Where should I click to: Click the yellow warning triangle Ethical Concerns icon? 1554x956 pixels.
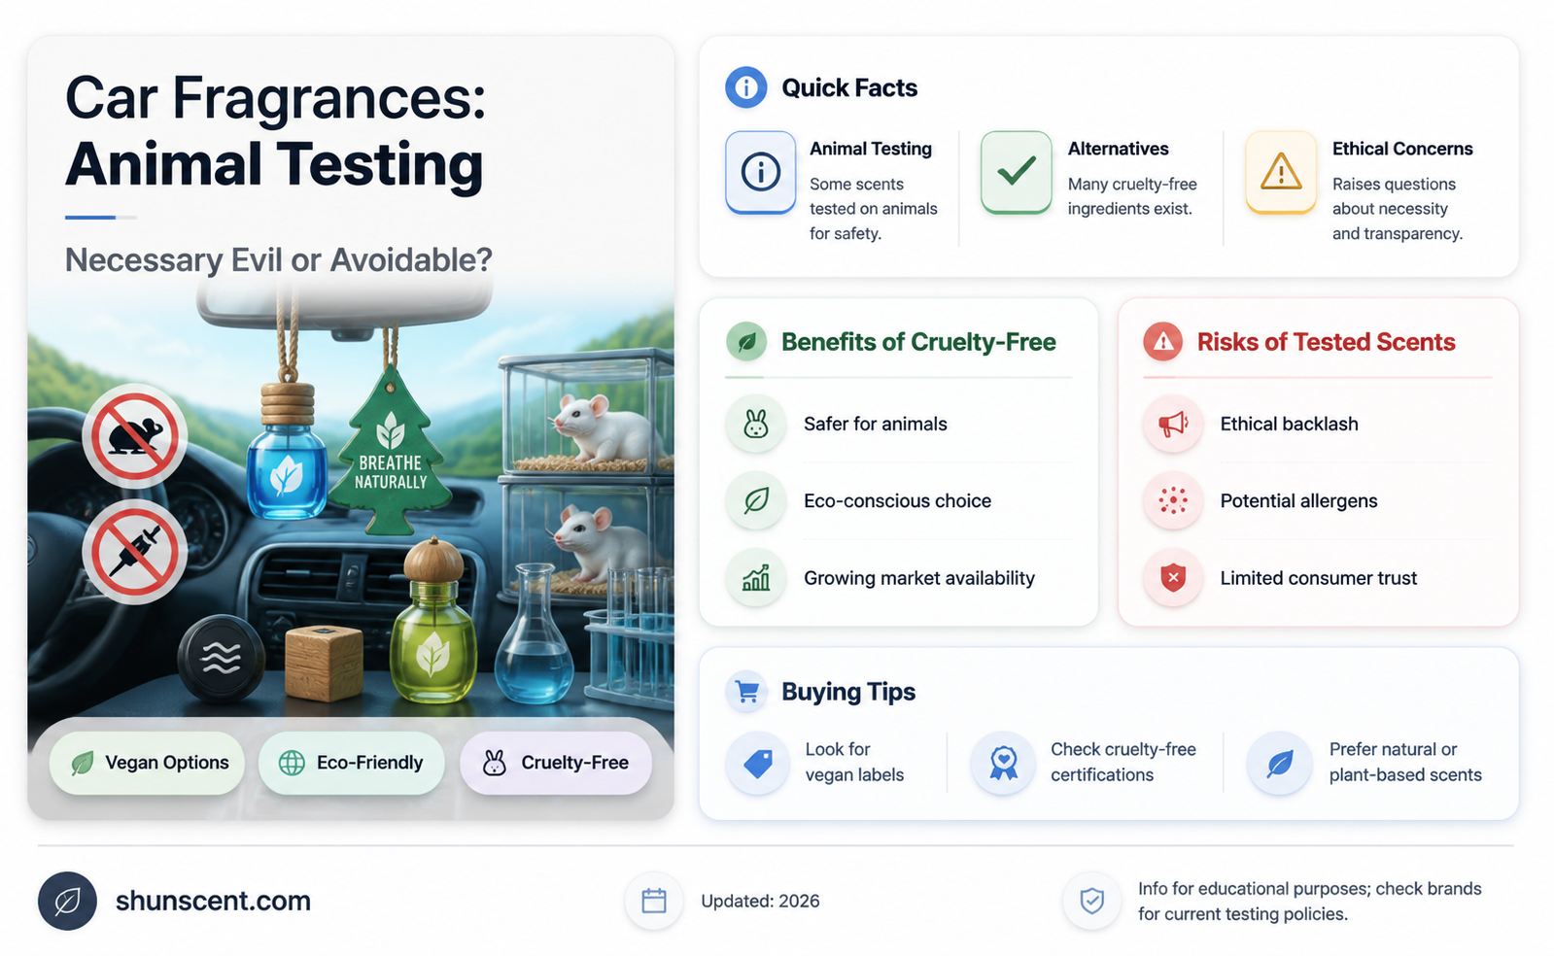pos(1281,172)
